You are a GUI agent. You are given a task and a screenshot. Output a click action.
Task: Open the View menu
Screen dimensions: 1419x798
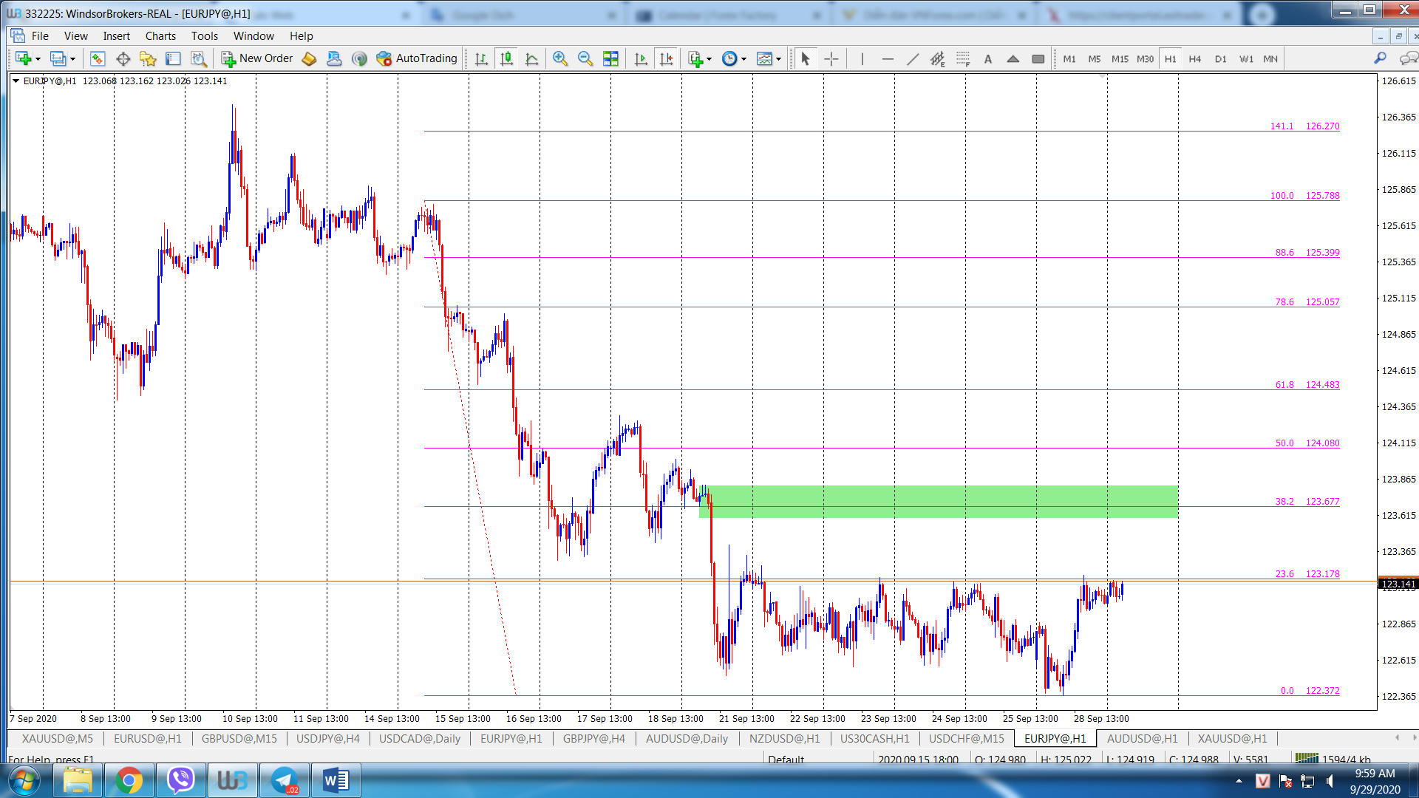(75, 35)
